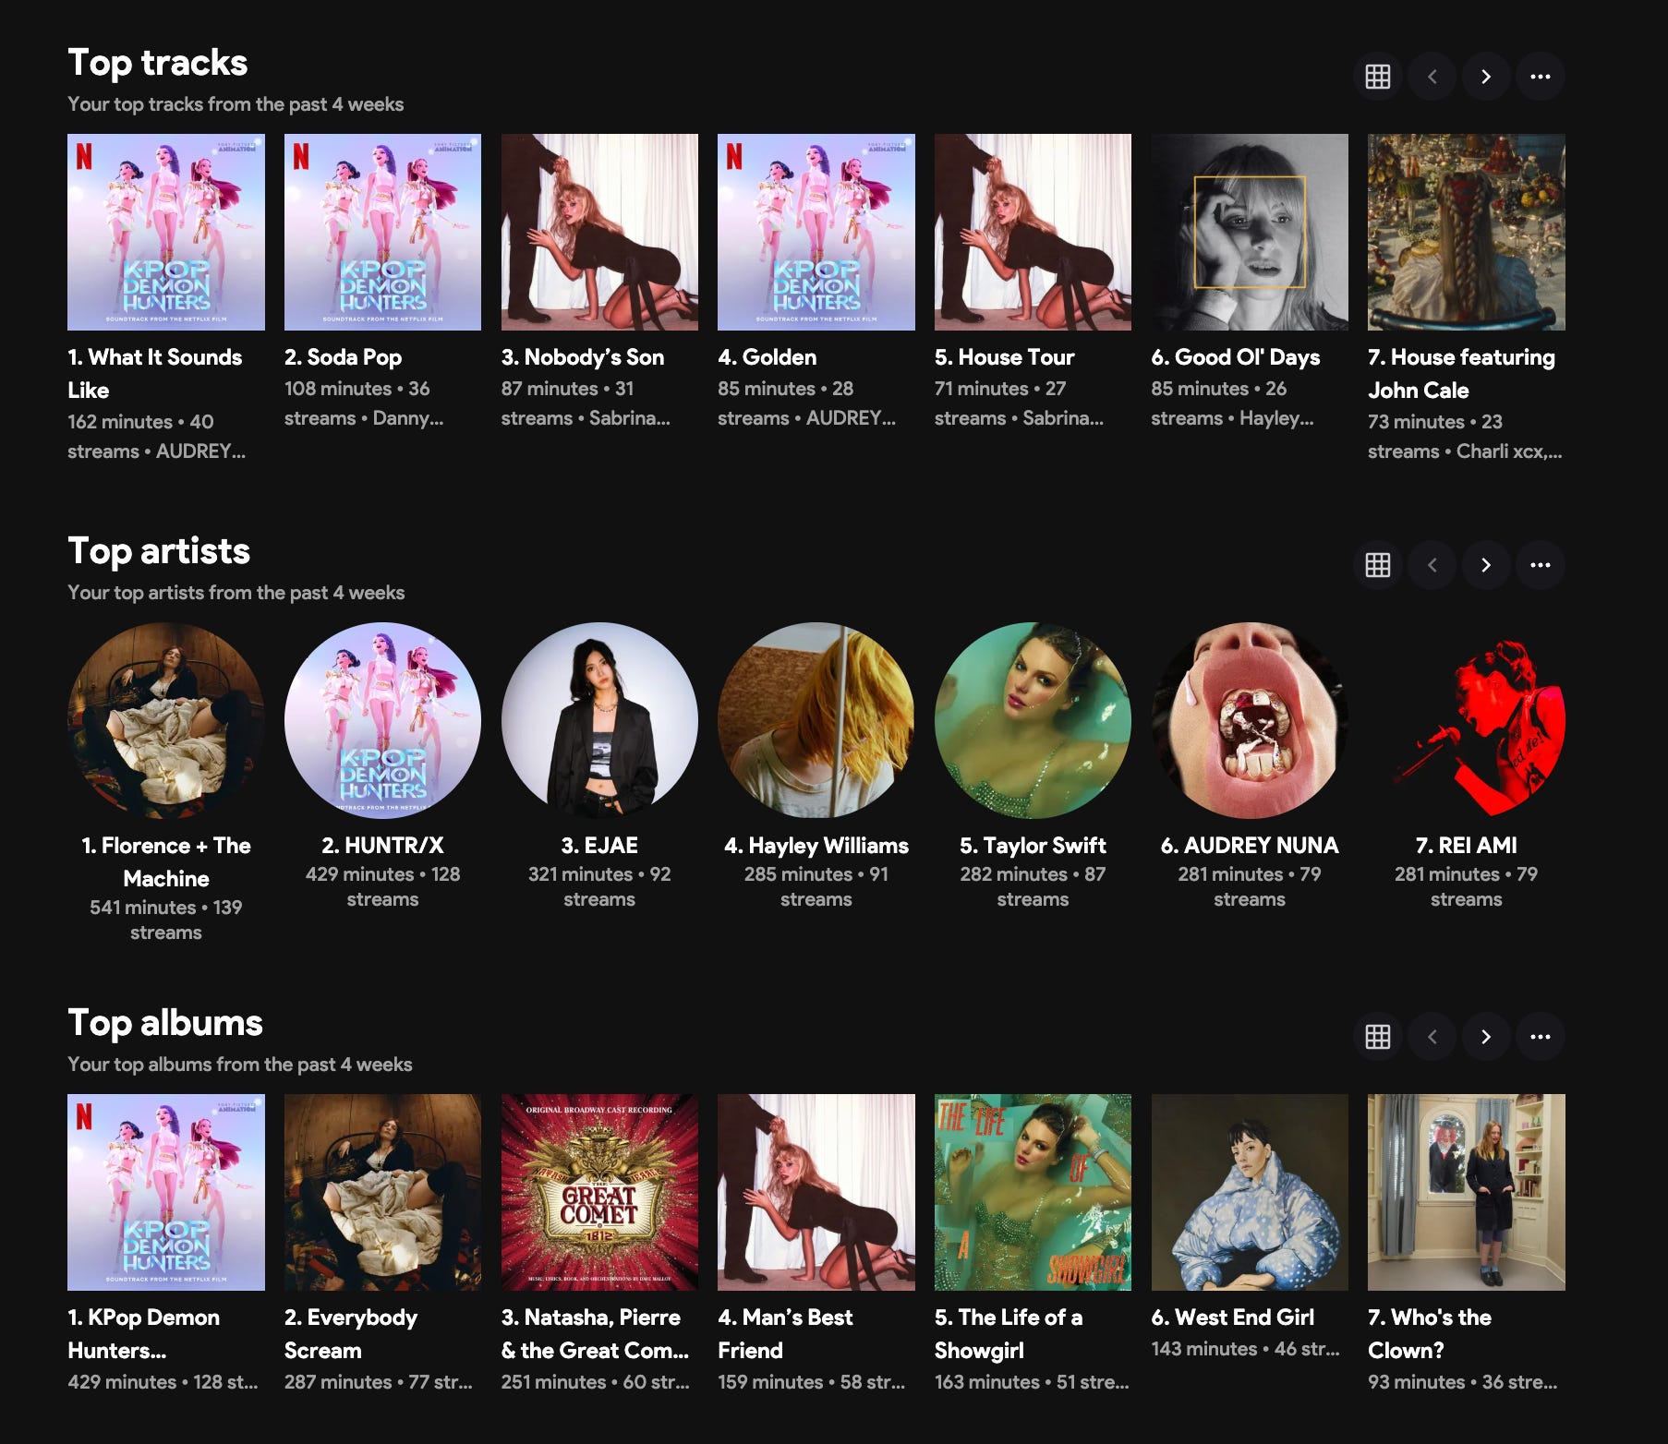Click the '2. Everybody Scream' album title
1668x1444 pixels.
click(x=351, y=1333)
